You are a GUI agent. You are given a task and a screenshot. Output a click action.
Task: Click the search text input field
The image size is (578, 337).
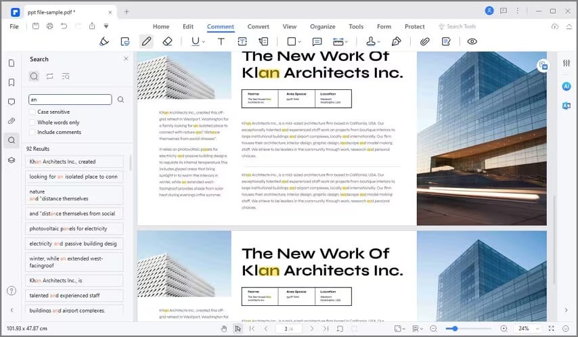click(70, 99)
